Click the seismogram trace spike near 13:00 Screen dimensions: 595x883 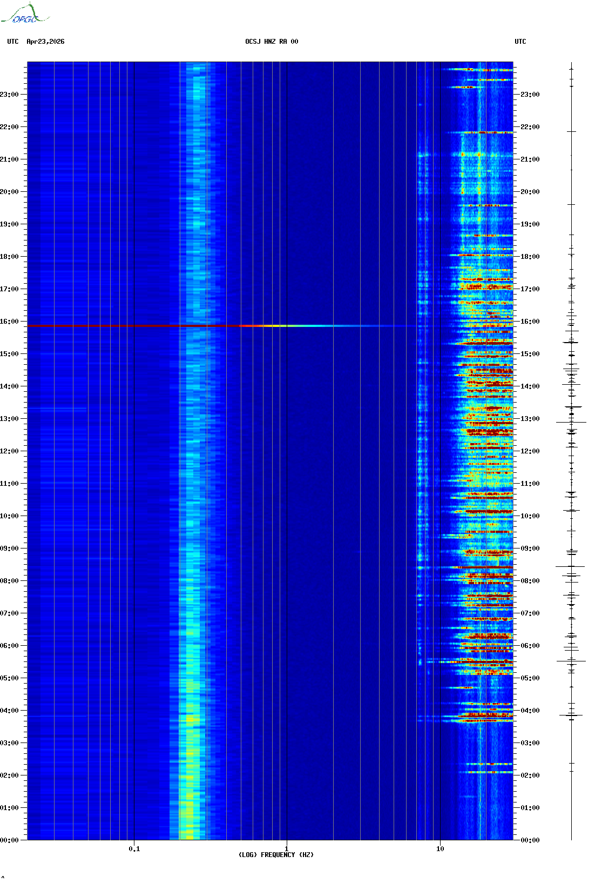[571, 422]
